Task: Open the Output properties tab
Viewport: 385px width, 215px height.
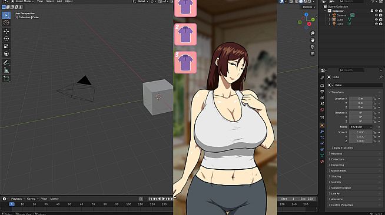Action: pos(322,92)
